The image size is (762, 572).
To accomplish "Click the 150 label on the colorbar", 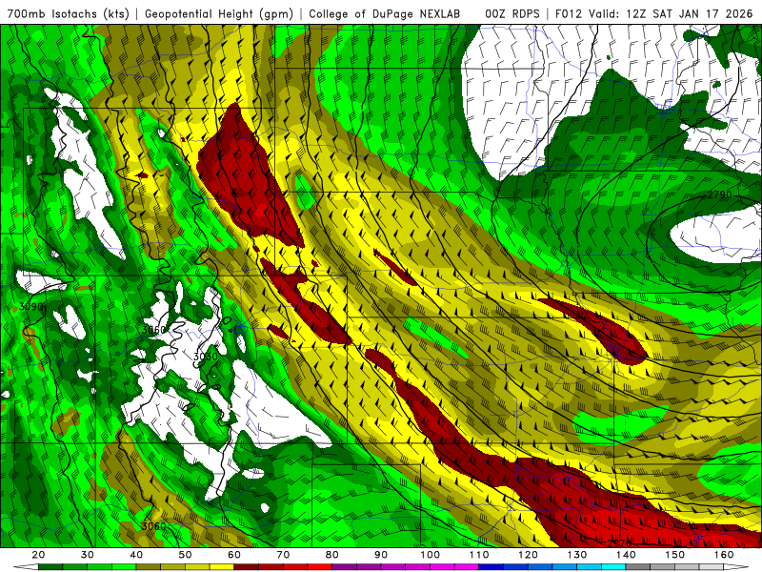I will (675, 555).
